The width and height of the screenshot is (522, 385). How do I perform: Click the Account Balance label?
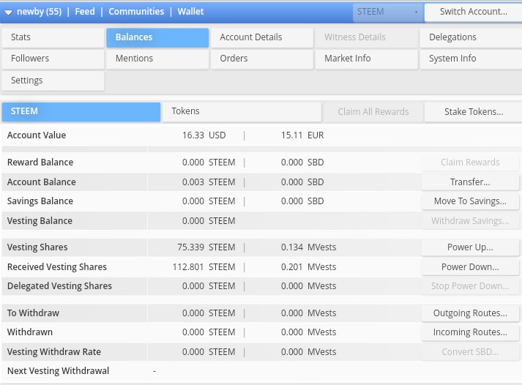point(42,182)
